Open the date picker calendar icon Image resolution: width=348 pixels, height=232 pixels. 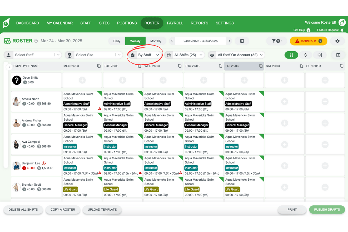coord(242,41)
